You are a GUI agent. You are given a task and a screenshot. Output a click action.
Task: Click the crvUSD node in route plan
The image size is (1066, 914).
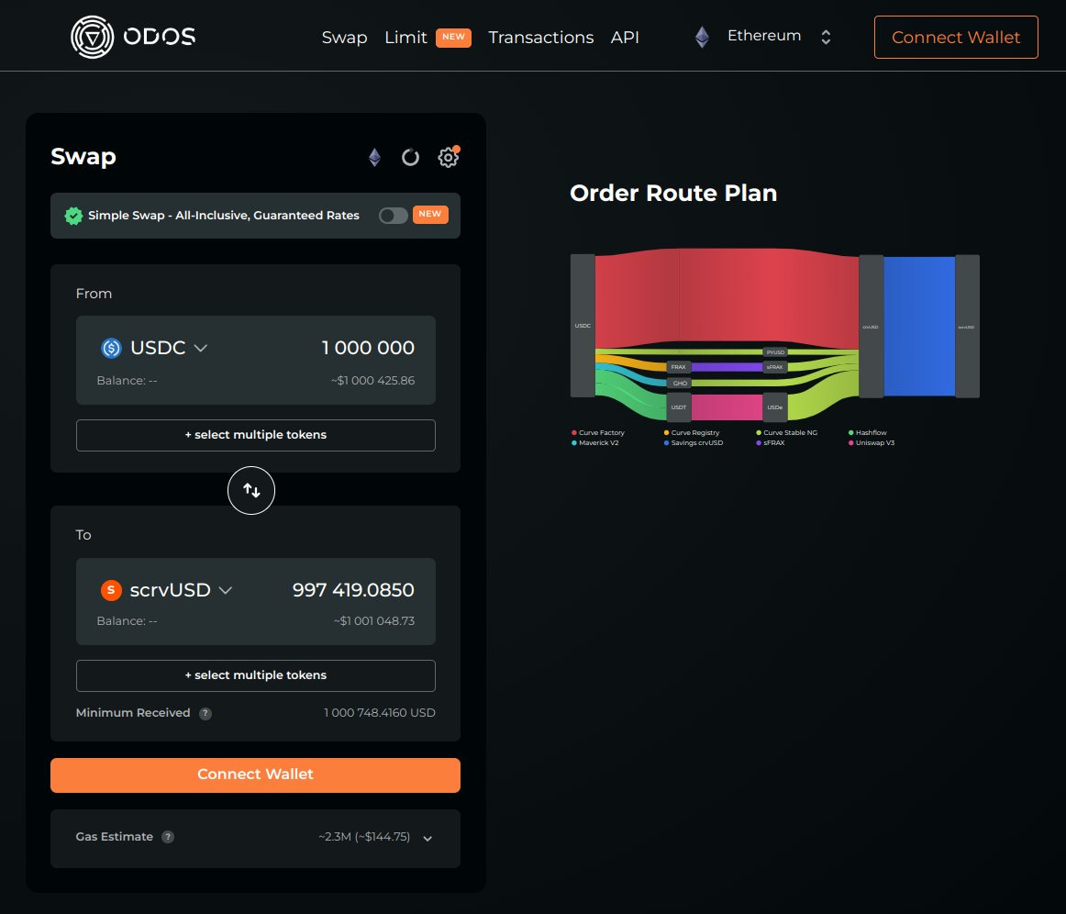[x=871, y=327]
